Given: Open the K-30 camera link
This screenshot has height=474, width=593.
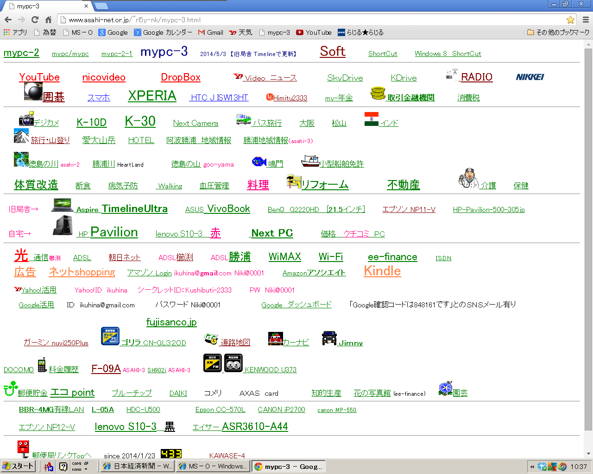Looking at the screenshot, I should click(x=140, y=121).
